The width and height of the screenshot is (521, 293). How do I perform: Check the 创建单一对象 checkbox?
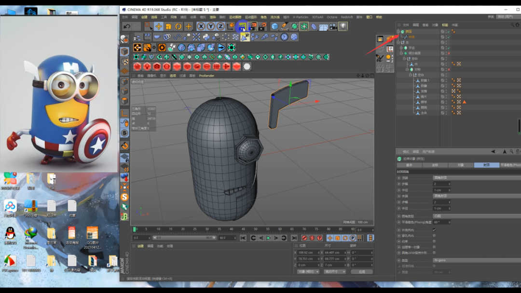[x=434, y=247]
